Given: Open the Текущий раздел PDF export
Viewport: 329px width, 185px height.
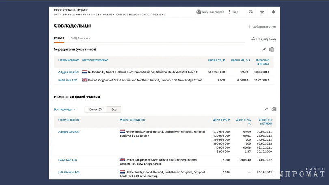Looking at the screenshot, I should tap(210, 12).
